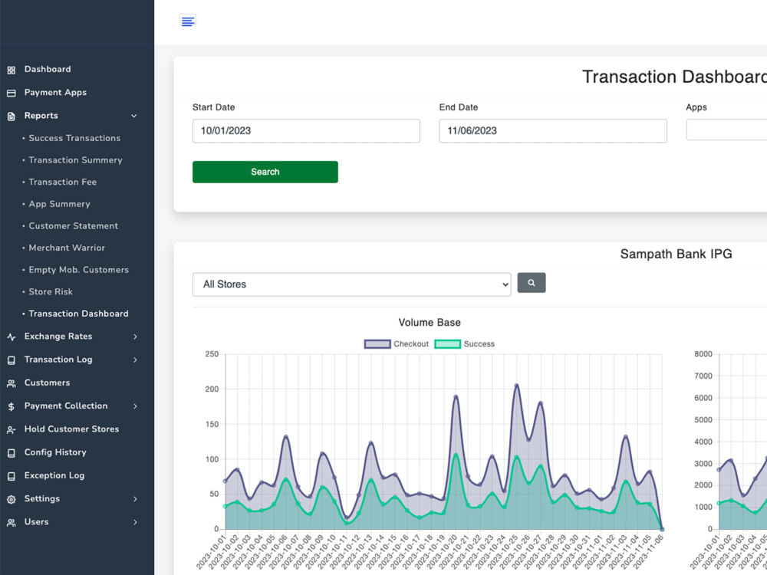Expand the Users menu chevron
The width and height of the screenshot is (767, 575).
[134, 522]
